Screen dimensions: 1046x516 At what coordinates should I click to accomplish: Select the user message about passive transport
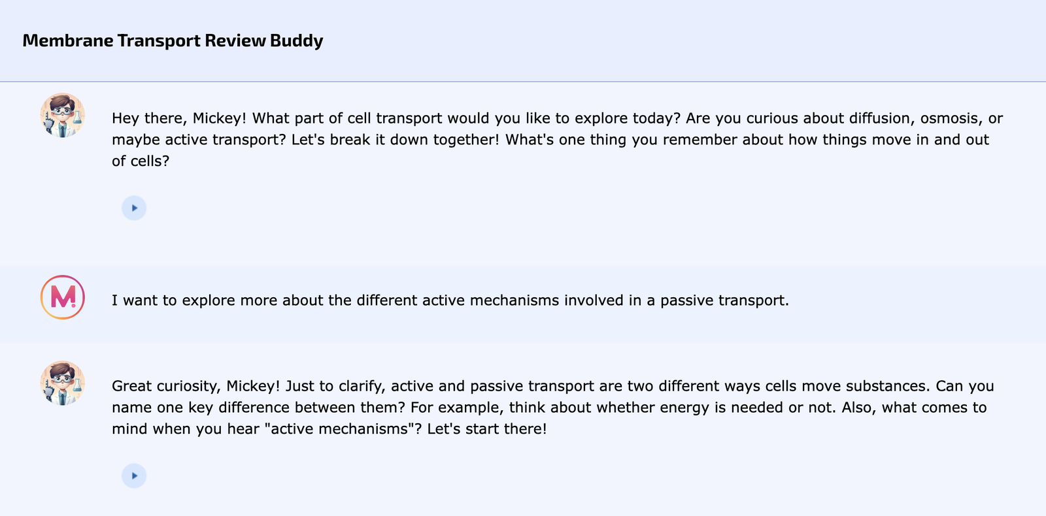(x=450, y=300)
